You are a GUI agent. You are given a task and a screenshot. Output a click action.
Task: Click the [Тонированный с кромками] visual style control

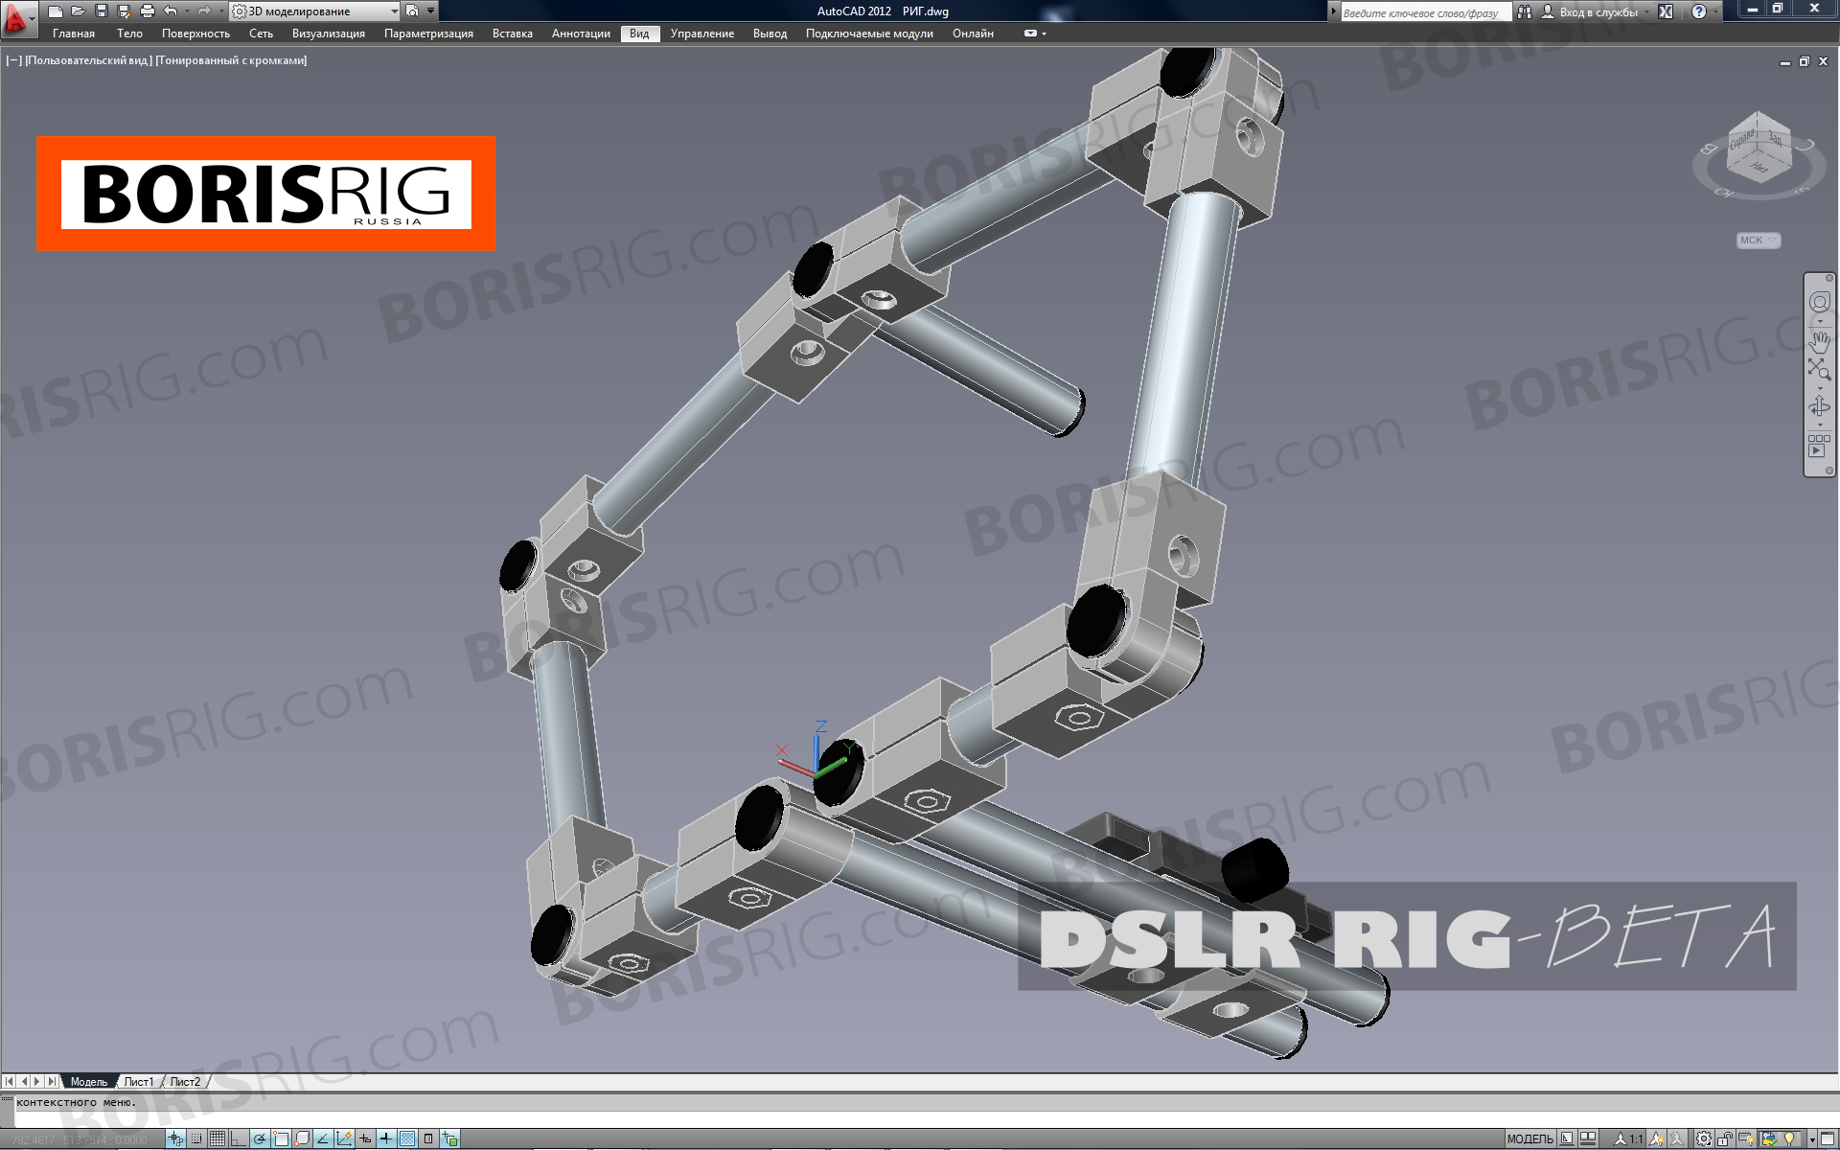pos(231,60)
